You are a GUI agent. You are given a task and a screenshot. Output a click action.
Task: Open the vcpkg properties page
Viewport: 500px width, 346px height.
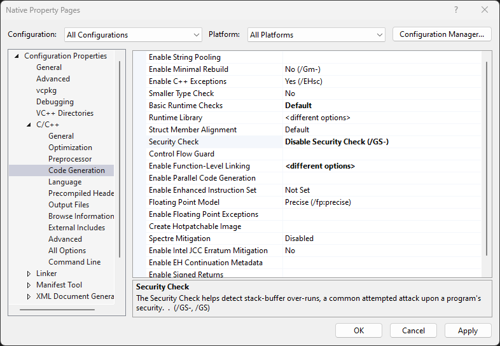click(x=46, y=90)
